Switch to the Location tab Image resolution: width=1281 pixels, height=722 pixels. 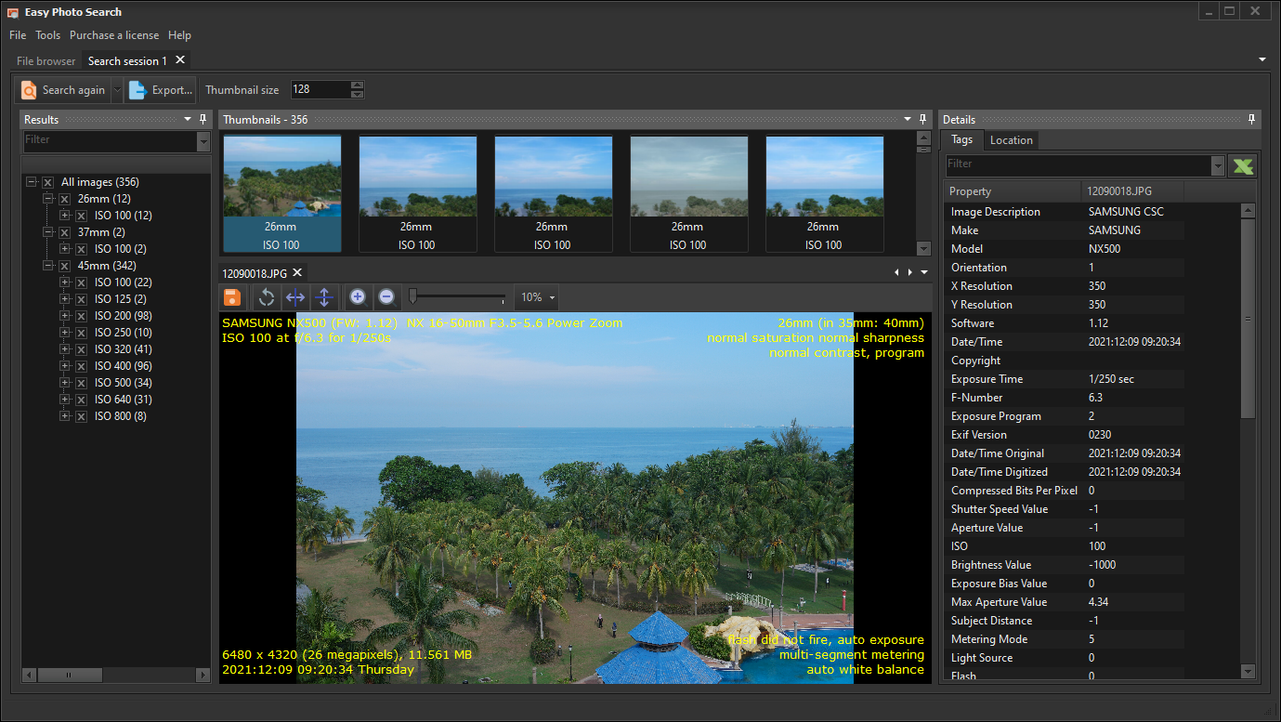pyautogui.click(x=1011, y=140)
